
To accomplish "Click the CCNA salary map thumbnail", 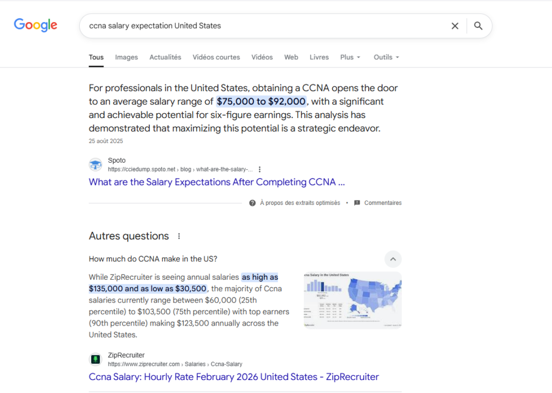I will [353, 300].
